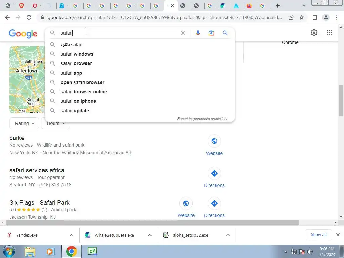Screen dimensions: 344x258
Task: Open the downloaded aloha_setup32.exe file
Action: pyautogui.click(x=190, y=235)
